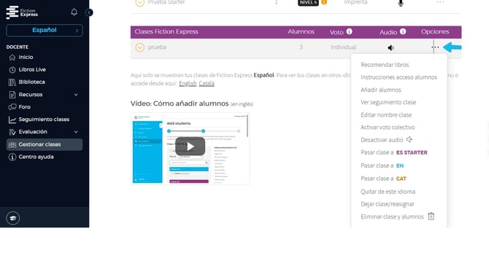Choose Quitar de este idioma
Screen dimensions: 489x274
pos(388,192)
